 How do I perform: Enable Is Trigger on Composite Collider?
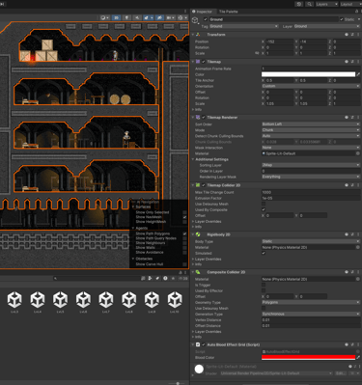click(x=264, y=285)
